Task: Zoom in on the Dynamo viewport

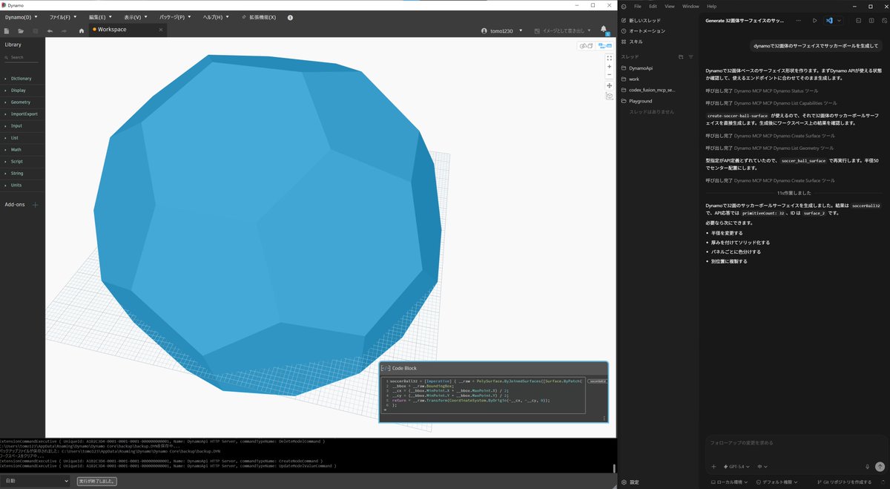Action: point(609,67)
